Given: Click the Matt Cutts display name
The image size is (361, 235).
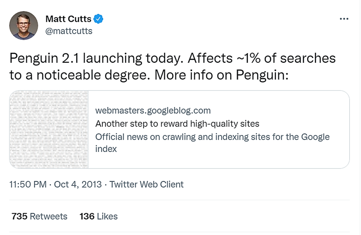Looking at the screenshot, I should (68, 19).
